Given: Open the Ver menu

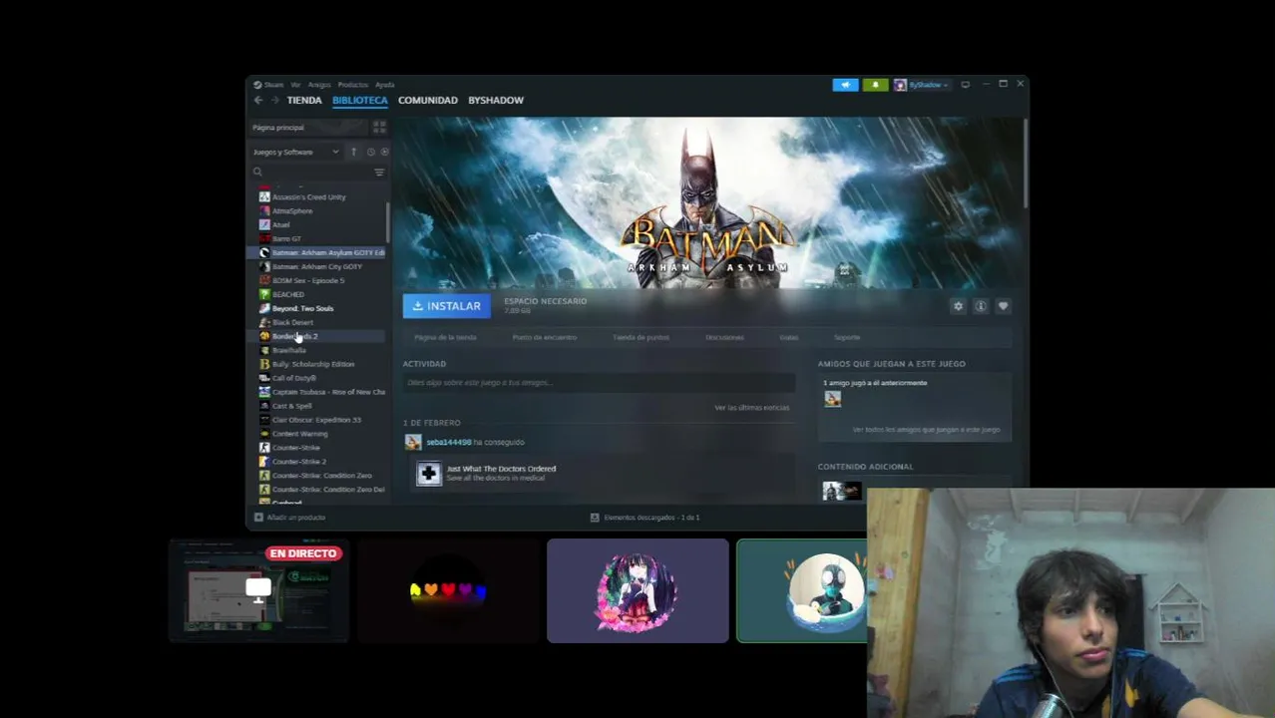Looking at the screenshot, I should click(295, 85).
